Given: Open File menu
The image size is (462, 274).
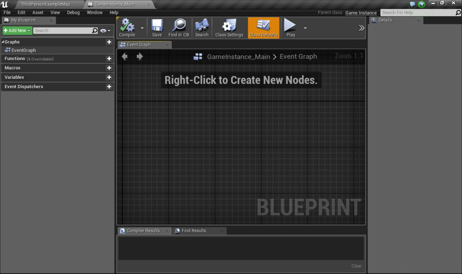Looking at the screenshot, I should pos(7,12).
